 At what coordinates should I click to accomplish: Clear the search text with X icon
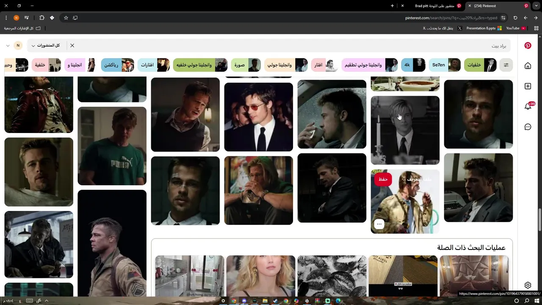[x=72, y=45]
